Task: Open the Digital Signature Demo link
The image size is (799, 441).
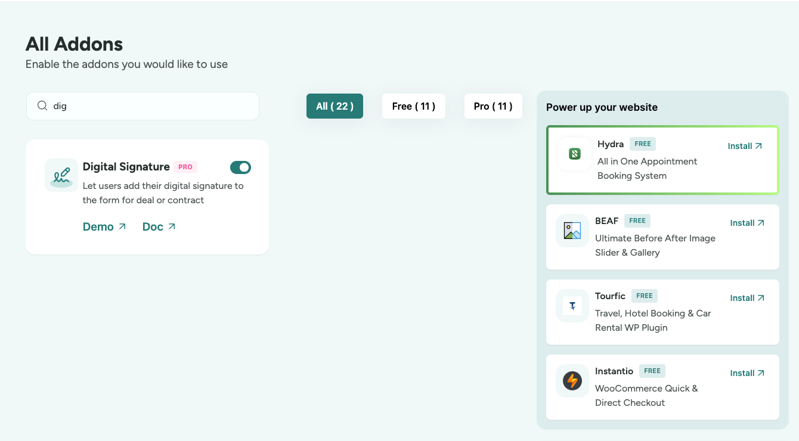Action: pos(104,227)
